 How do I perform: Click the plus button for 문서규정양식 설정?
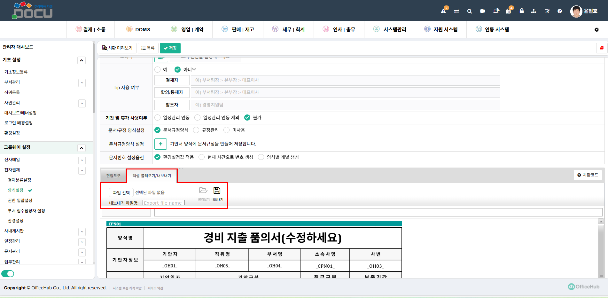tap(160, 144)
